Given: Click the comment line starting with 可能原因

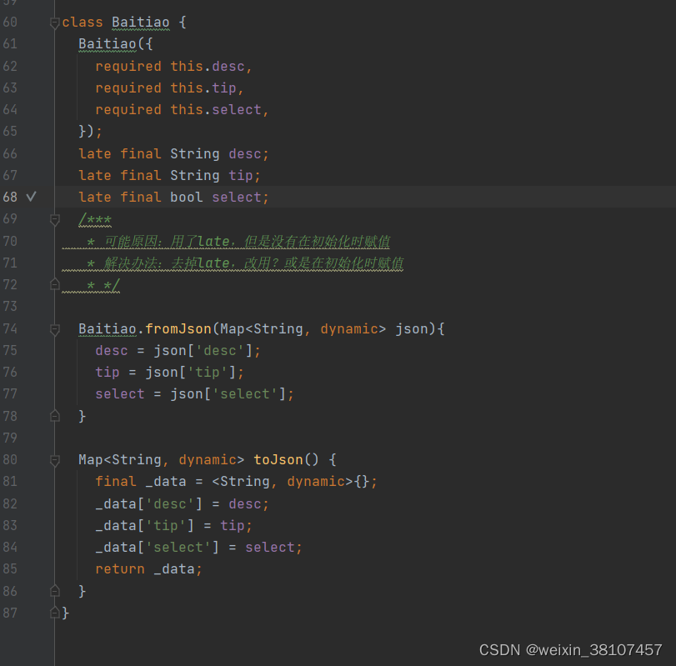Looking at the screenshot, I should click(238, 242).
